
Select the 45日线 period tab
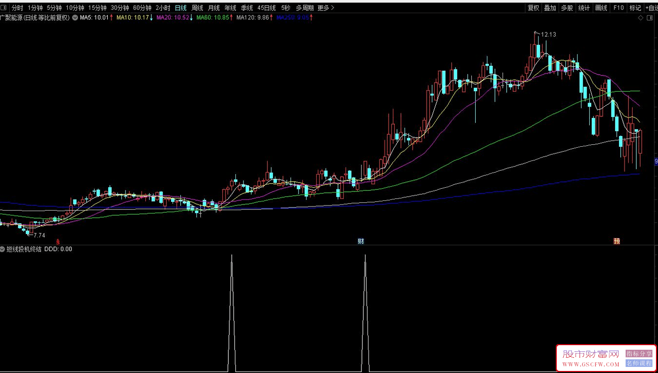point(266,8)
